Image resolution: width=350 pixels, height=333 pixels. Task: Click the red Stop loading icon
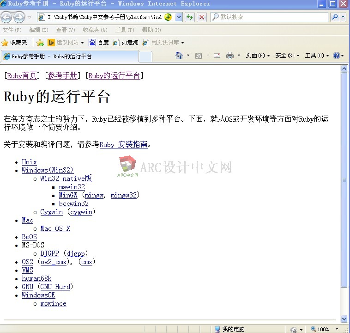[x=202, y=17]
